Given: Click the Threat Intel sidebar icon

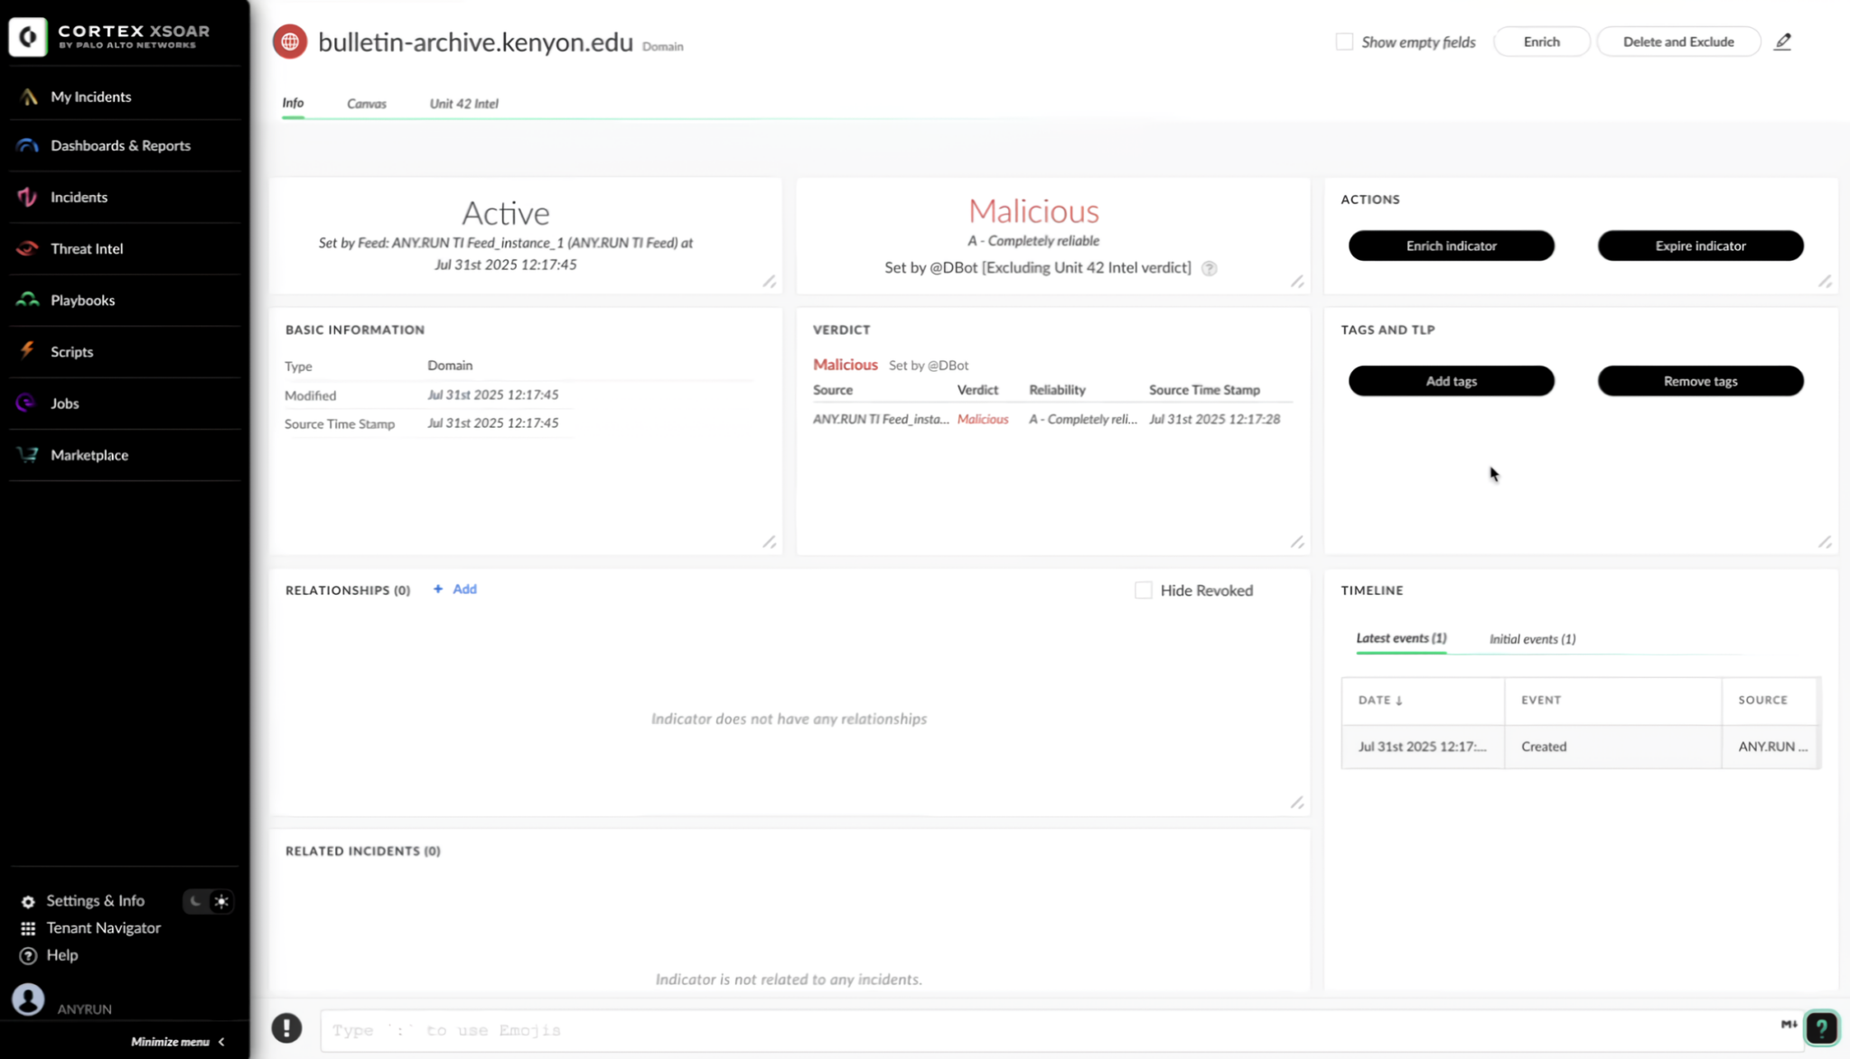Looking at the screenshot, I should click(x=27, y=248).
